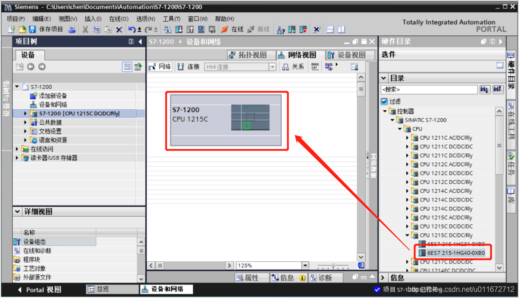This screenshot has height=298, width=519.
Task: Cut selection with scissors icon
Action: [85, 29]
